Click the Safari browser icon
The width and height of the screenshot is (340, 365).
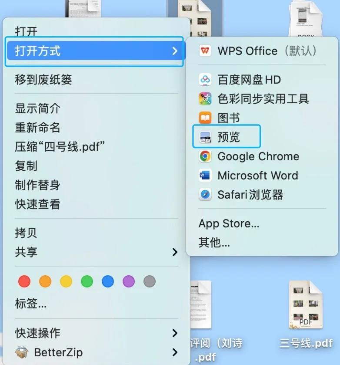click(x=205, y=195)
